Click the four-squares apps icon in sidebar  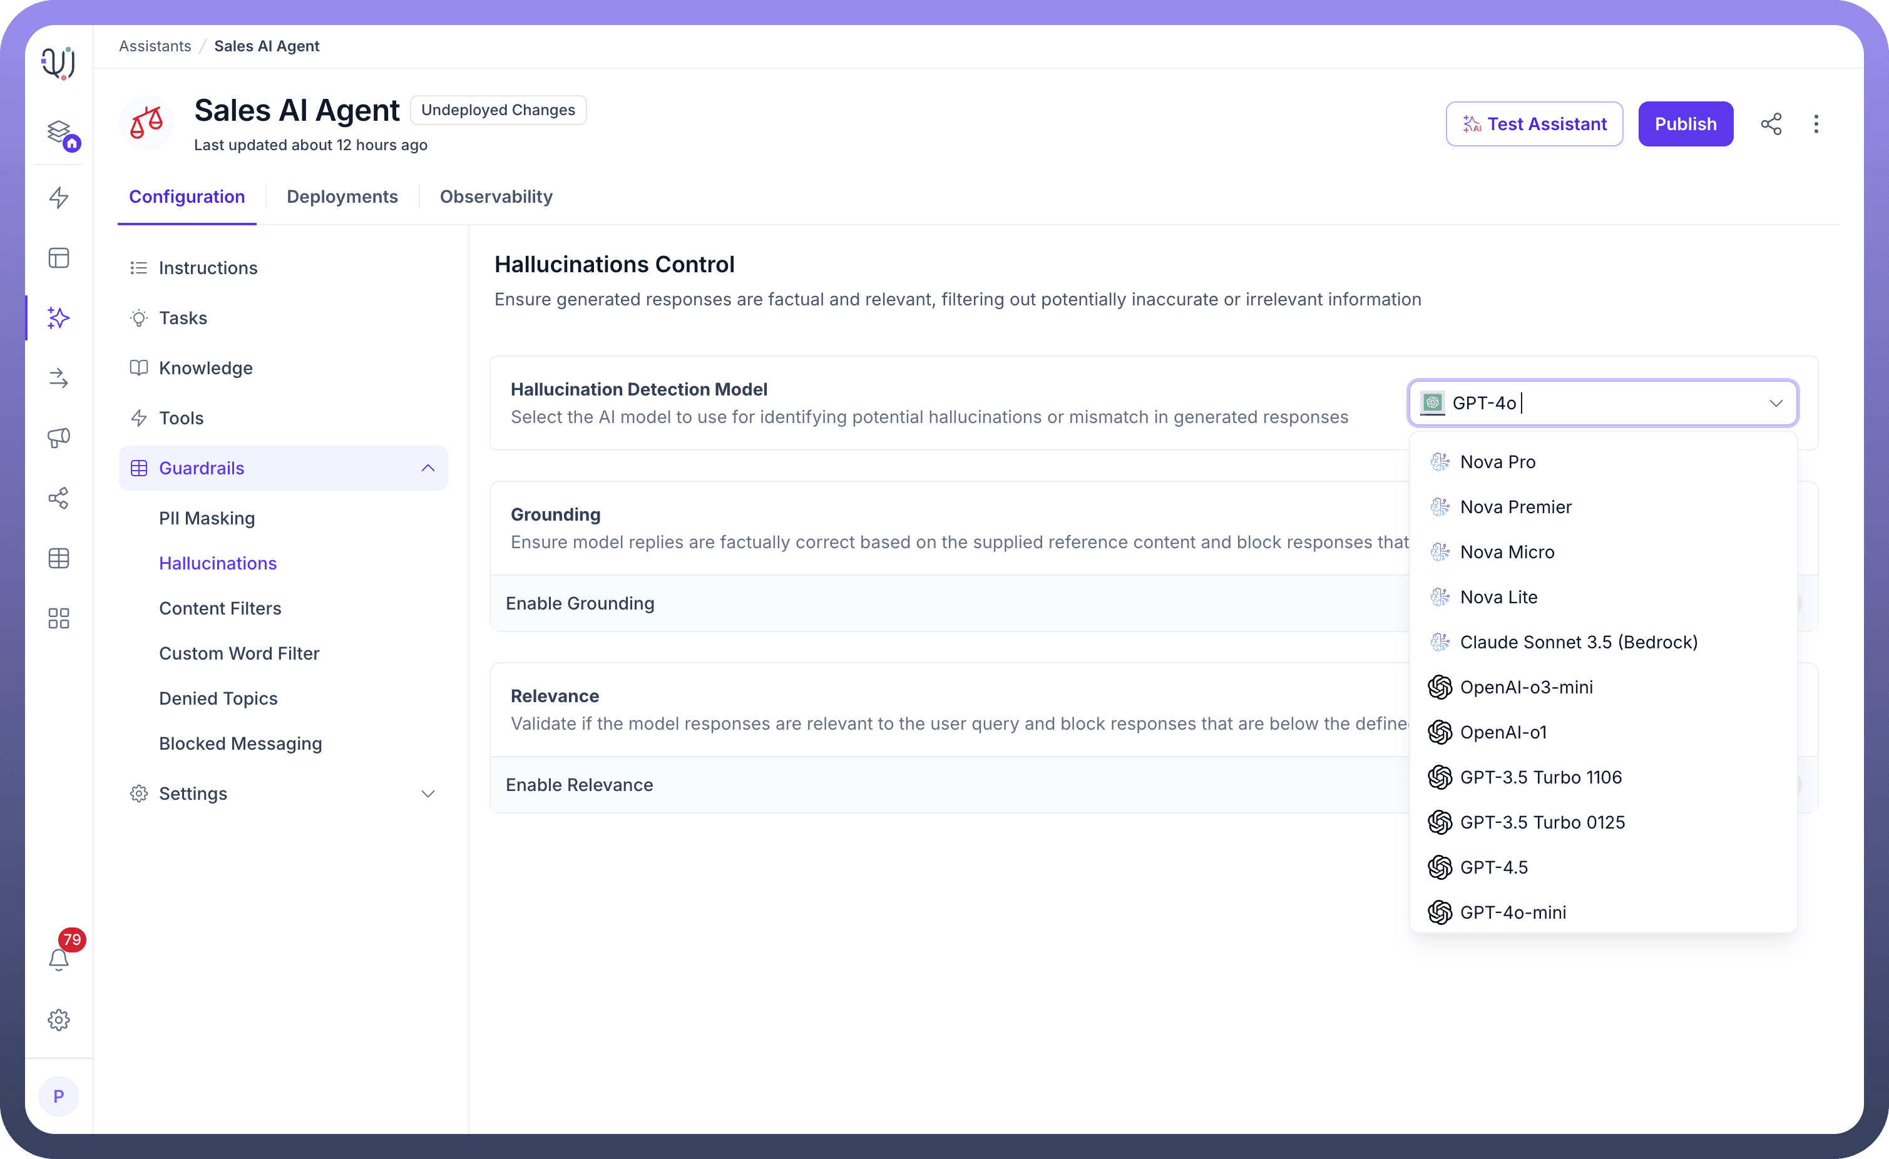click(59, 618)
